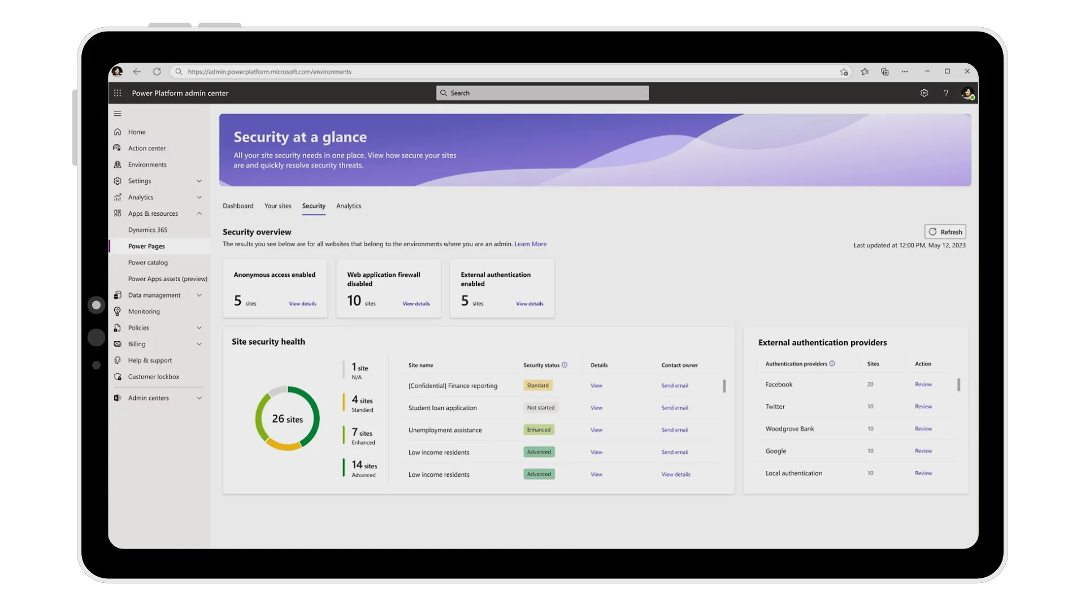The height and width of the screenshot is (610, 1085).
Task: Click the authentication providers scrollbar
Action: [x=958, y=385]
